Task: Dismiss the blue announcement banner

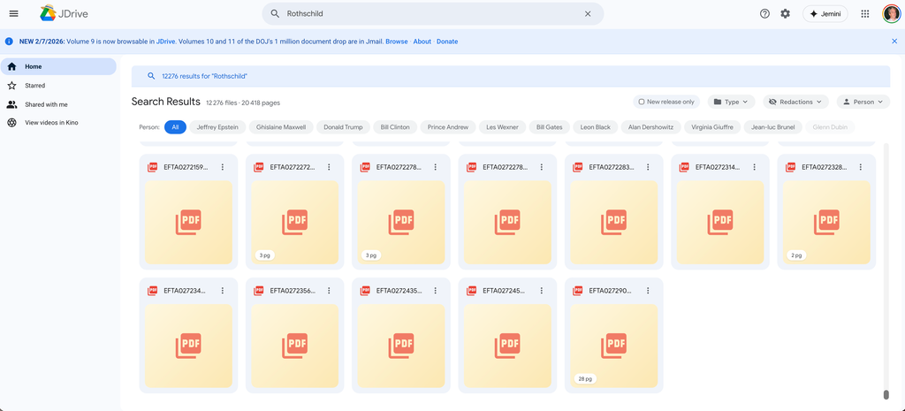Action: click(x=894, y=42)
